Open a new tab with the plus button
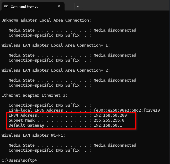Screen dimensions: 170x164 [70, 6]
